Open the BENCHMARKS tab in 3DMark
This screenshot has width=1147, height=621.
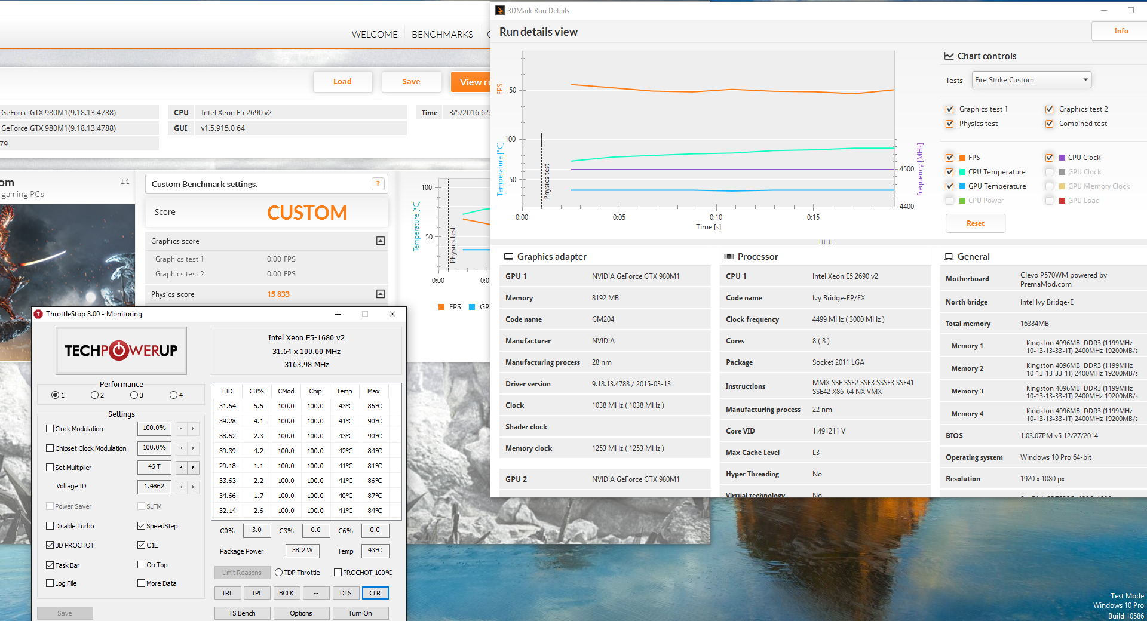[x=442, y=34]
